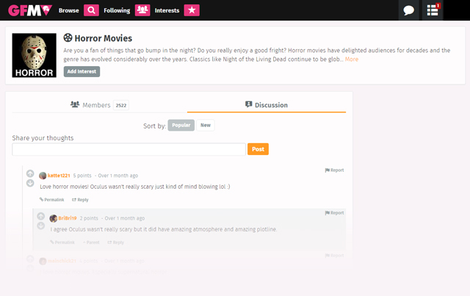Click the Horror Movies title

pos(103,38)
